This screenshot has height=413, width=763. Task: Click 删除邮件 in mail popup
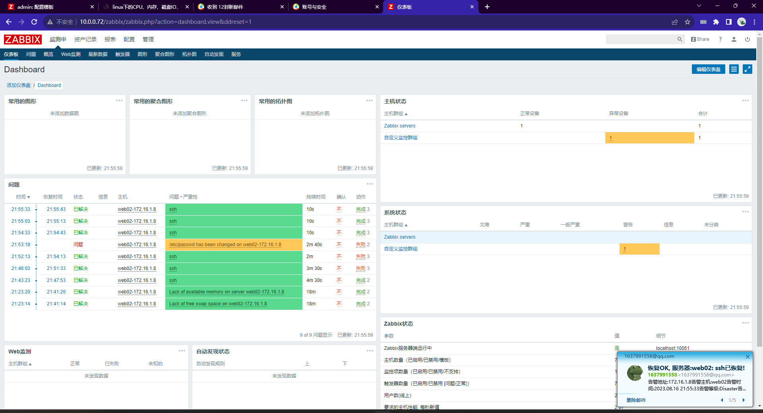pyautogui.click(x=636, y=400)
